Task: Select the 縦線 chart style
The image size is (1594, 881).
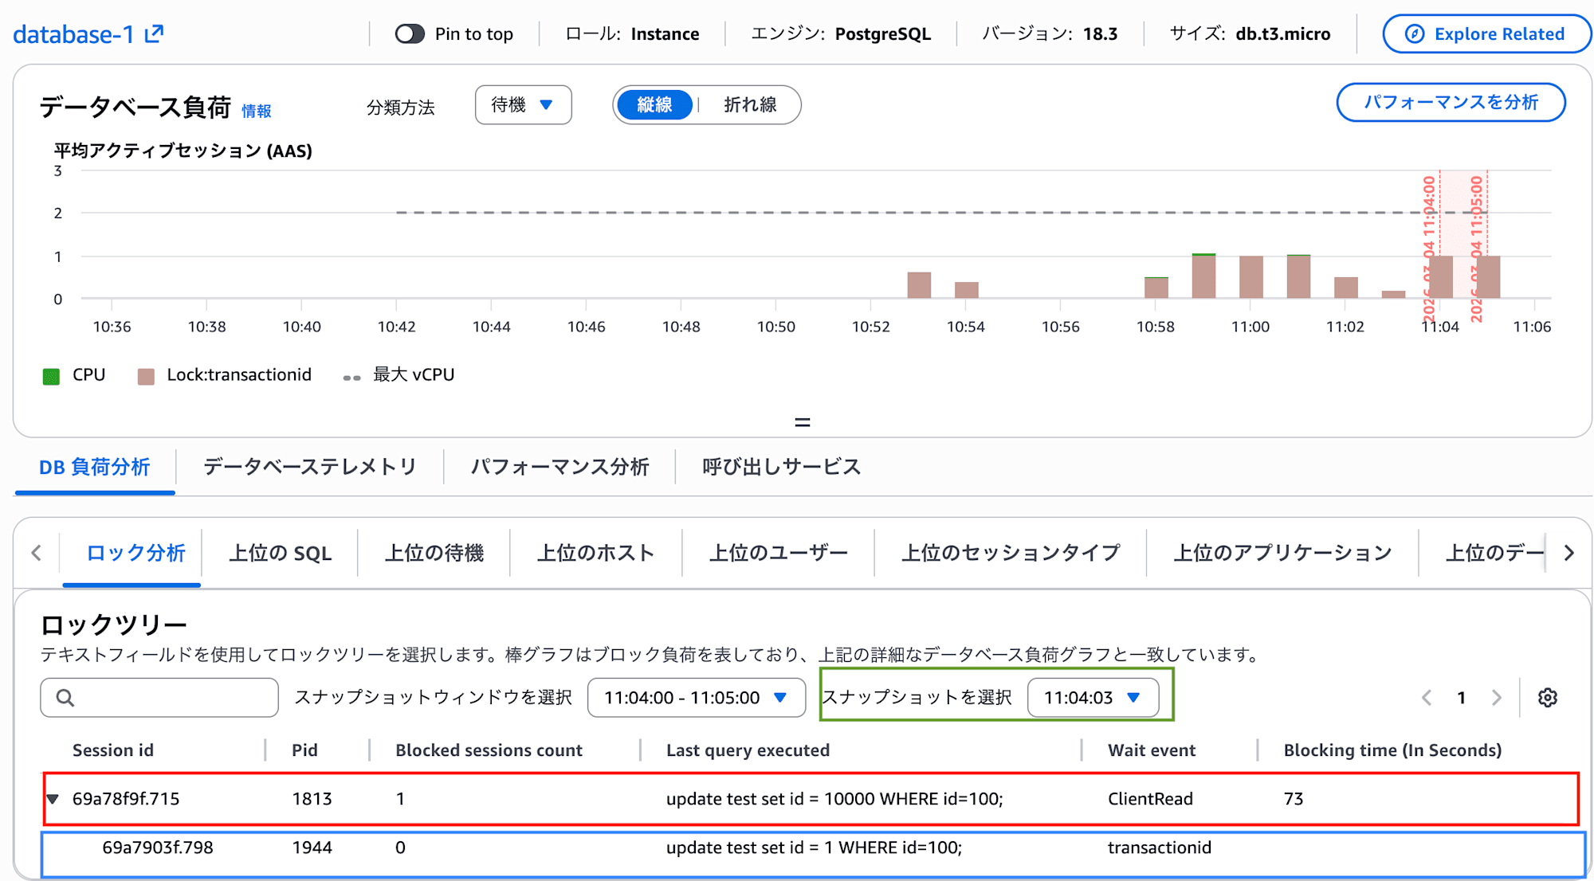Action: point(654,104)
